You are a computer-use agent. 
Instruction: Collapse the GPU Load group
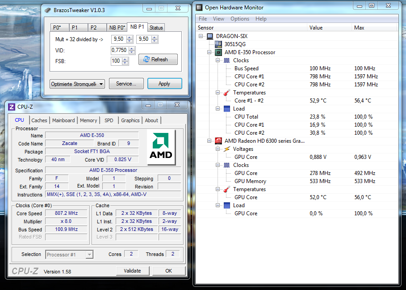(x=218, y=205)
